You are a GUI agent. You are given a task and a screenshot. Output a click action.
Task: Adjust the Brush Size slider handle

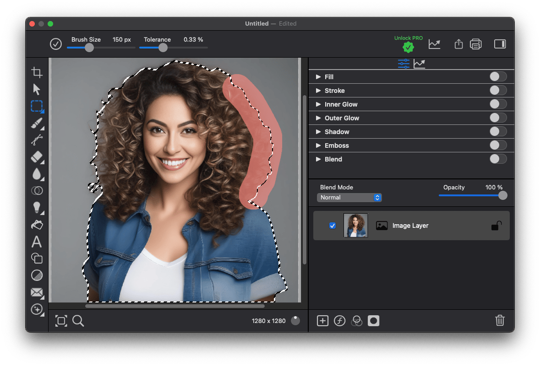pos(89,48)
